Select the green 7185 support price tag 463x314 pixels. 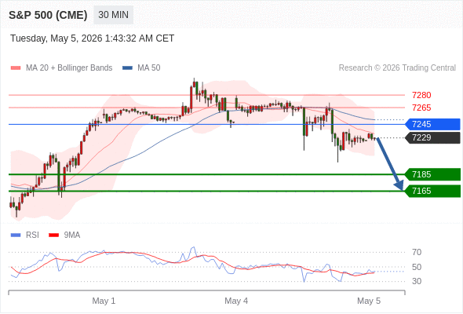pos(432,174)
